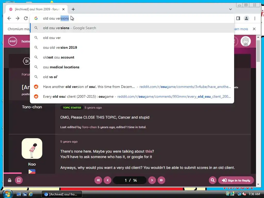Click the 7:36 AM system clock
Viewport: 264px width, 198px height.
(x=254, y=194)
